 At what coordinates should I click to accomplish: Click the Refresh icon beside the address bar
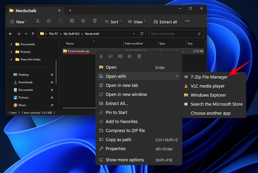pyautogui.click(x=141, y=34)
